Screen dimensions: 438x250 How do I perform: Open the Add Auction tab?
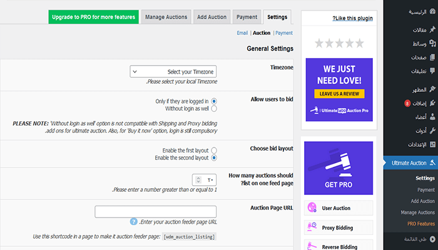tap(211, 17)
